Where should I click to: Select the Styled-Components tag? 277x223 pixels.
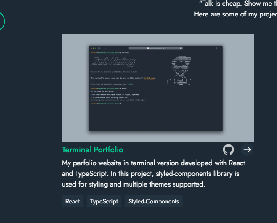tap(154, 201)
